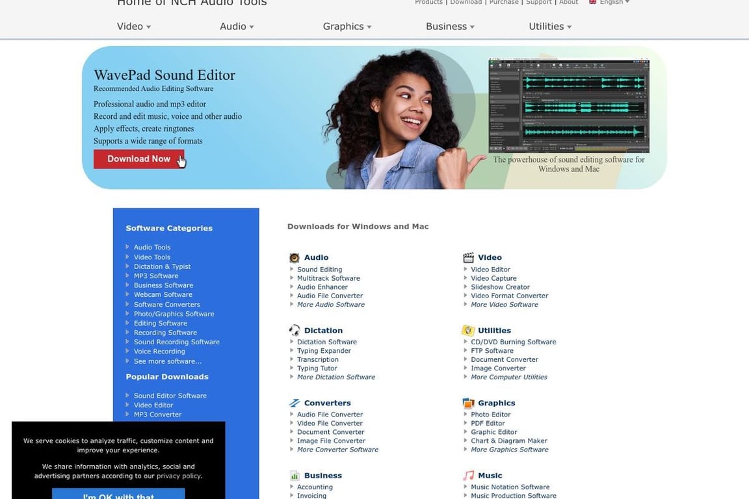Click the Utilities category icon
Screen dimensions: 749x499
coord(468,331)
